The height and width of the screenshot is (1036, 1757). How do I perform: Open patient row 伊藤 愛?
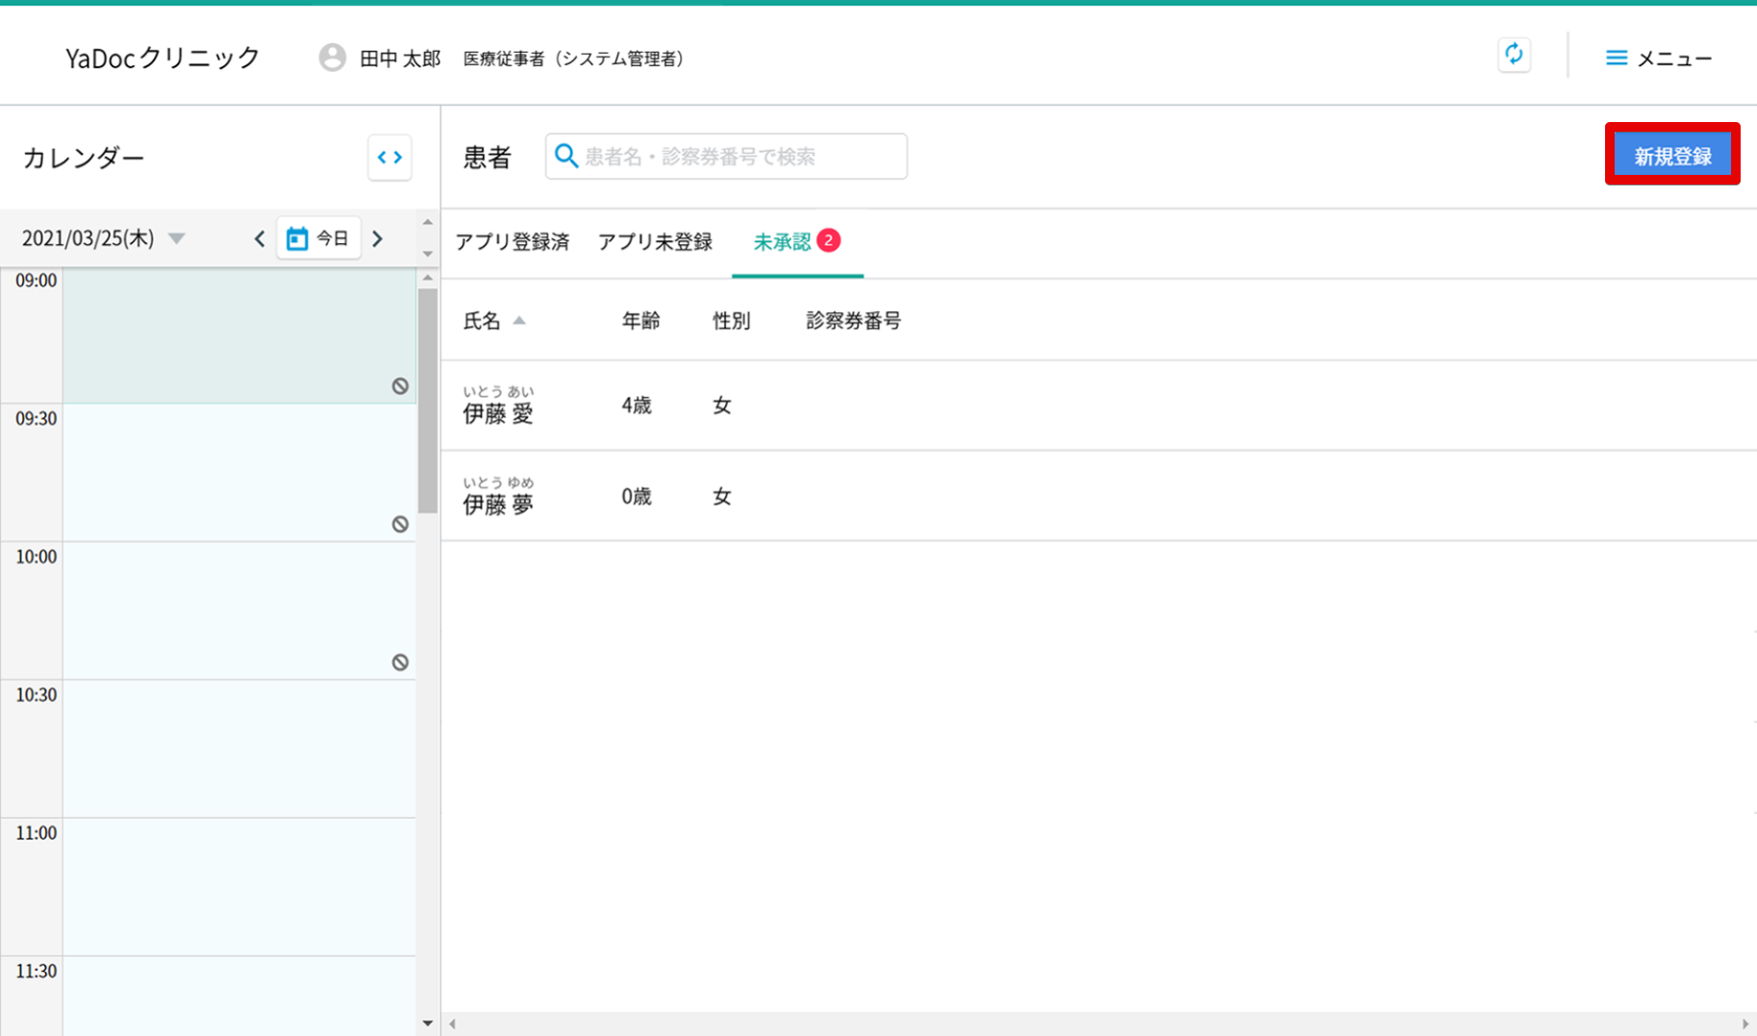click(1098, 406)
